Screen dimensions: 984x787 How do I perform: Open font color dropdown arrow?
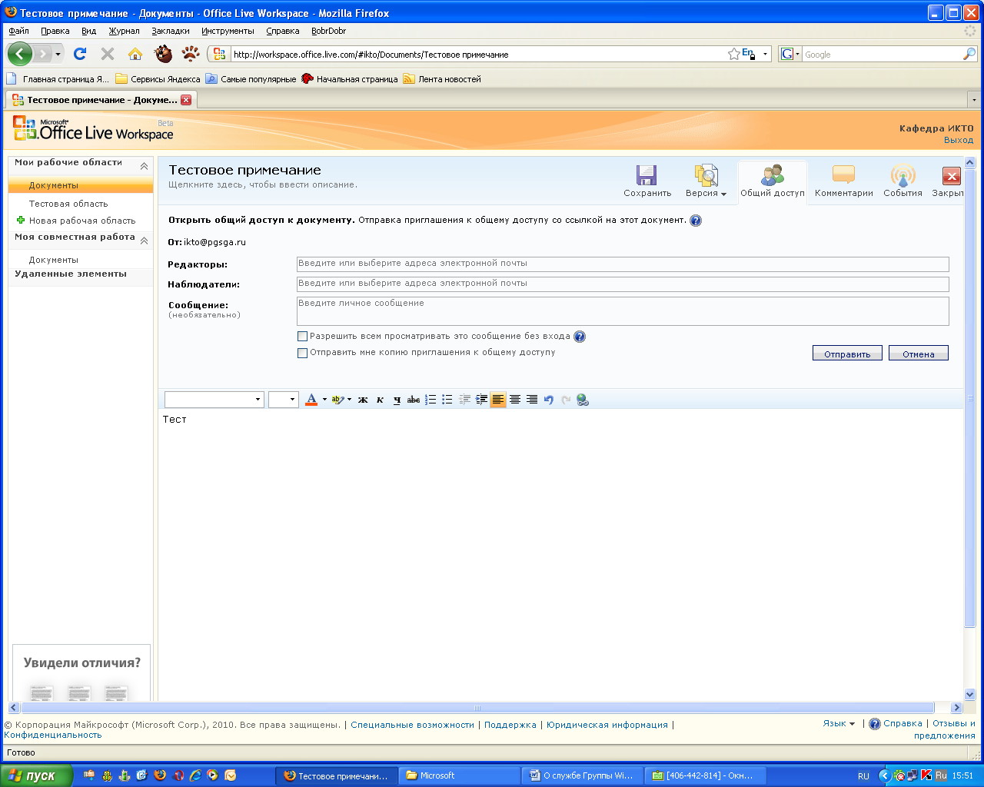(x=324, y=400)
